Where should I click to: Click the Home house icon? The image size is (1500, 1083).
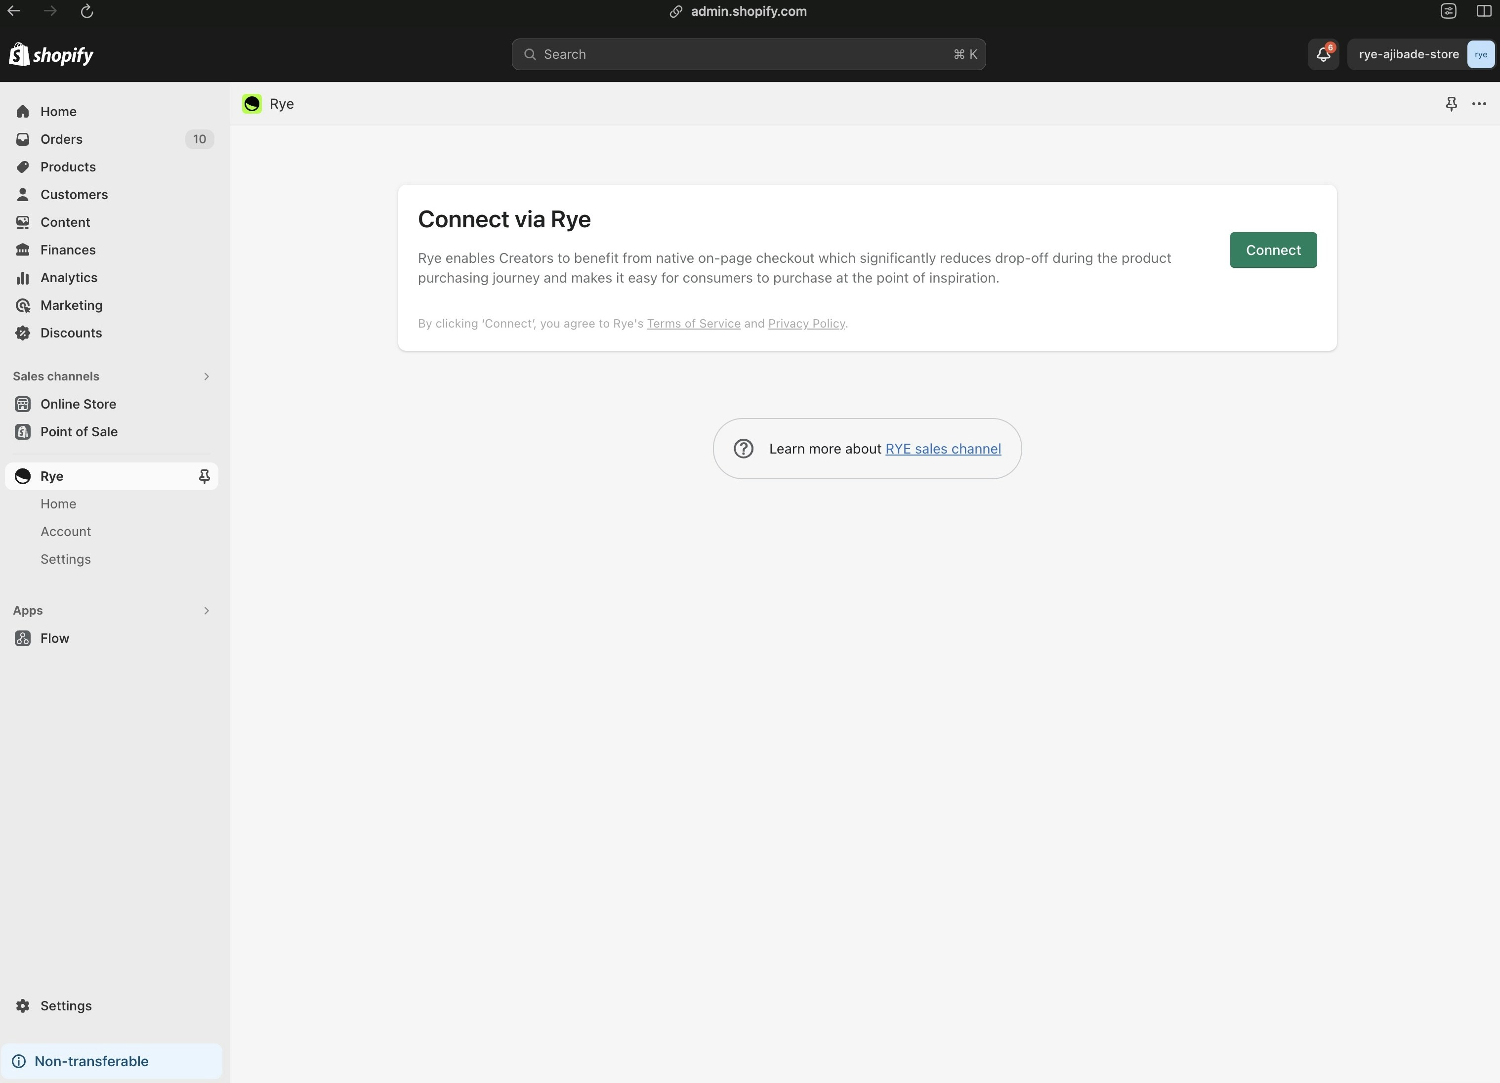click(23, 112)
